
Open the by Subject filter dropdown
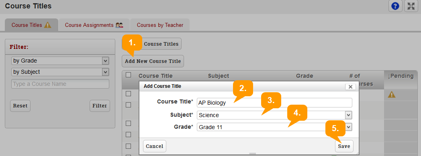pos(60,72)
